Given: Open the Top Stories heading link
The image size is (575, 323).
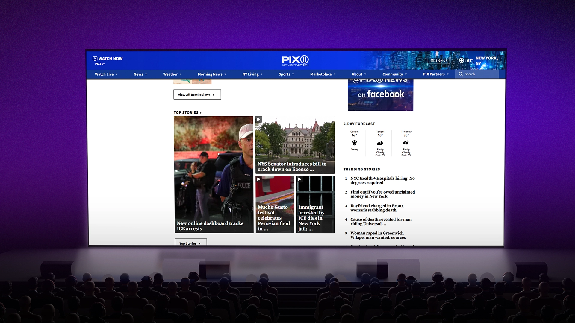Looking at the screenshot, I should pyautogui.click(x=187, y=112).
